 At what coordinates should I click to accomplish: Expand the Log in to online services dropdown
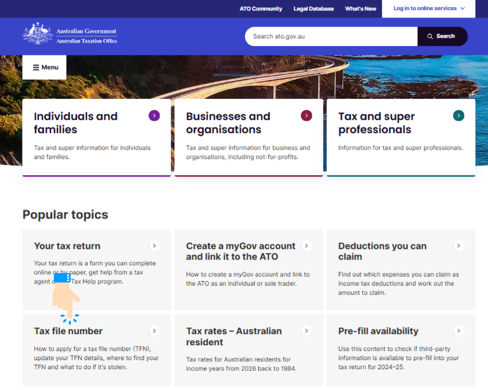pos(429,8)
